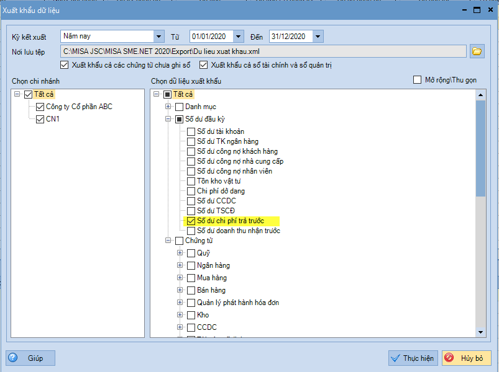Expand Quản lý phát hành hóa đơn node

point(180,303)
